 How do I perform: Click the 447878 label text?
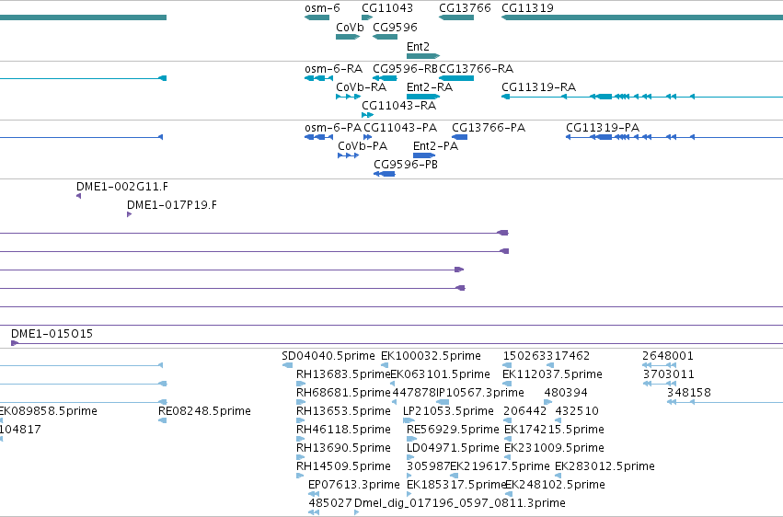(x=414, y=393)
